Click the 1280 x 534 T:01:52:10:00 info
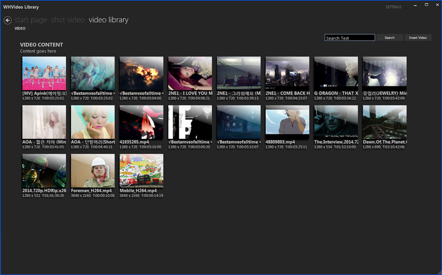 click(x=335, y=147)
